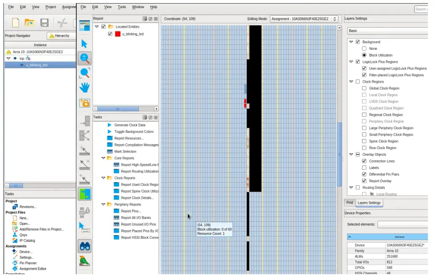Switch to the Find tab

pos(350,202)
